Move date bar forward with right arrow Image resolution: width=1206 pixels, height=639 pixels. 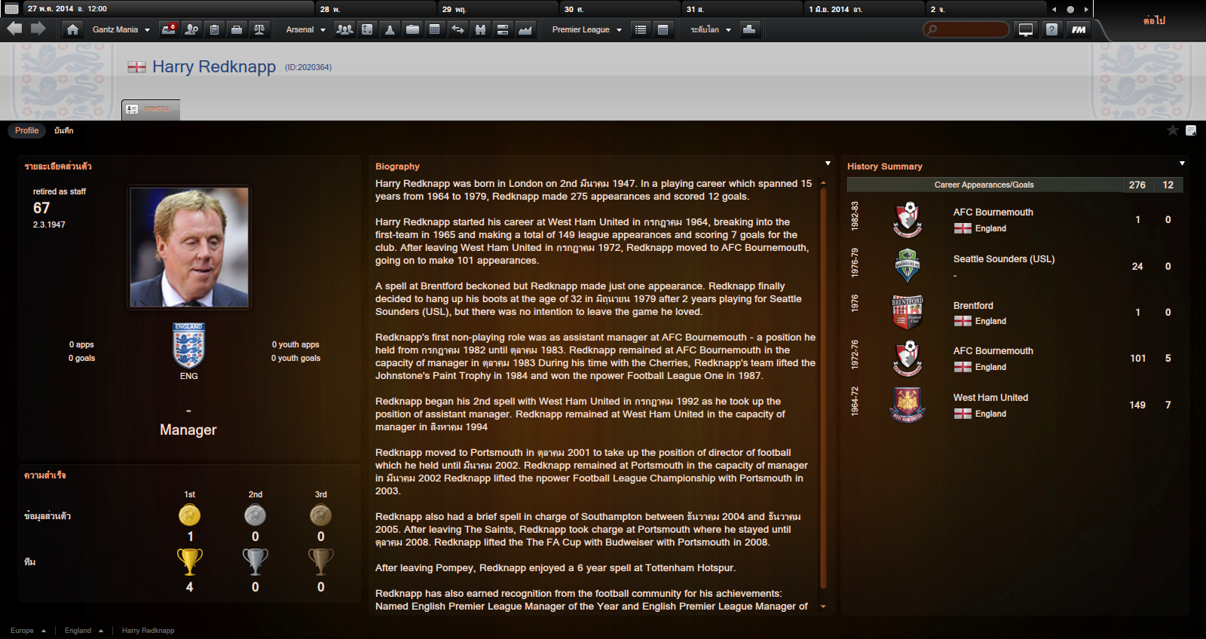pyautogui.click(x=1086, y=9)
